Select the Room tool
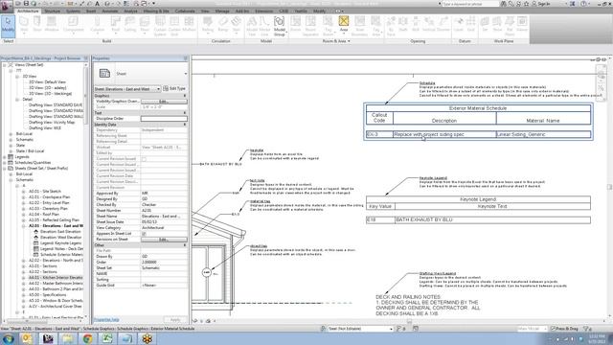 (x=296, y=24)
